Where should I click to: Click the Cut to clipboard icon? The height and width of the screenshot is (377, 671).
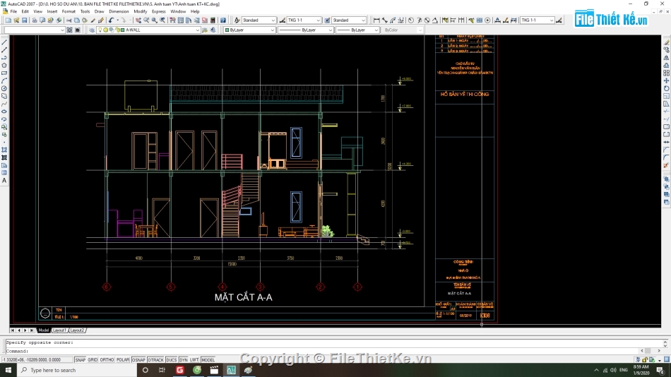(x=69, y=20)
